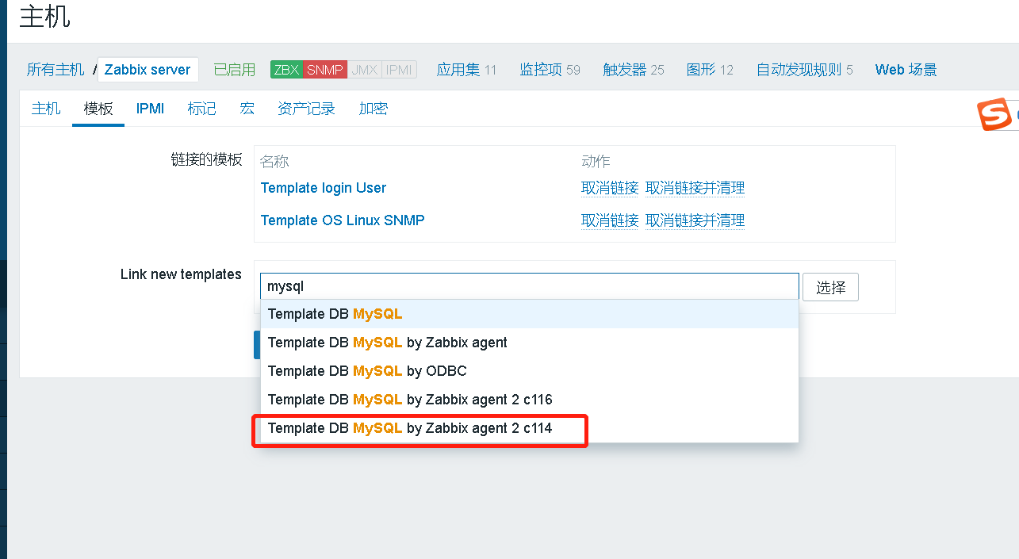Click the green ZBX availability badge
The width and height of the screenshot is (1019, 559).
pyautogui.click(x=286, y=70)
